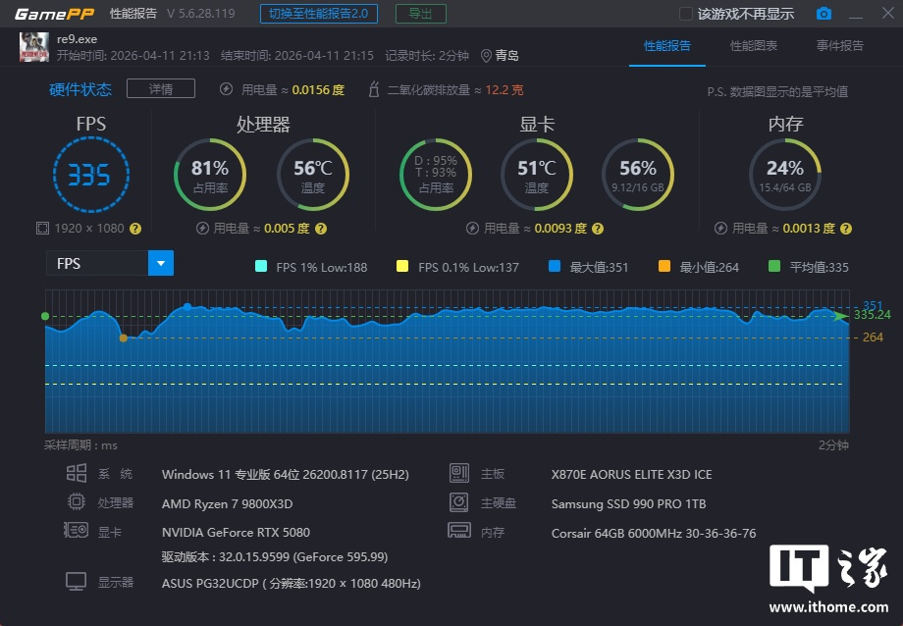Click the blue 最大值 legend color swatch
903x626 pixels.
coord(555,267)
